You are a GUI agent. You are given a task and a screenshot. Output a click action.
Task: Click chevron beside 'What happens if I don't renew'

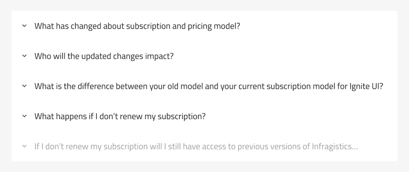pos(24,116)
